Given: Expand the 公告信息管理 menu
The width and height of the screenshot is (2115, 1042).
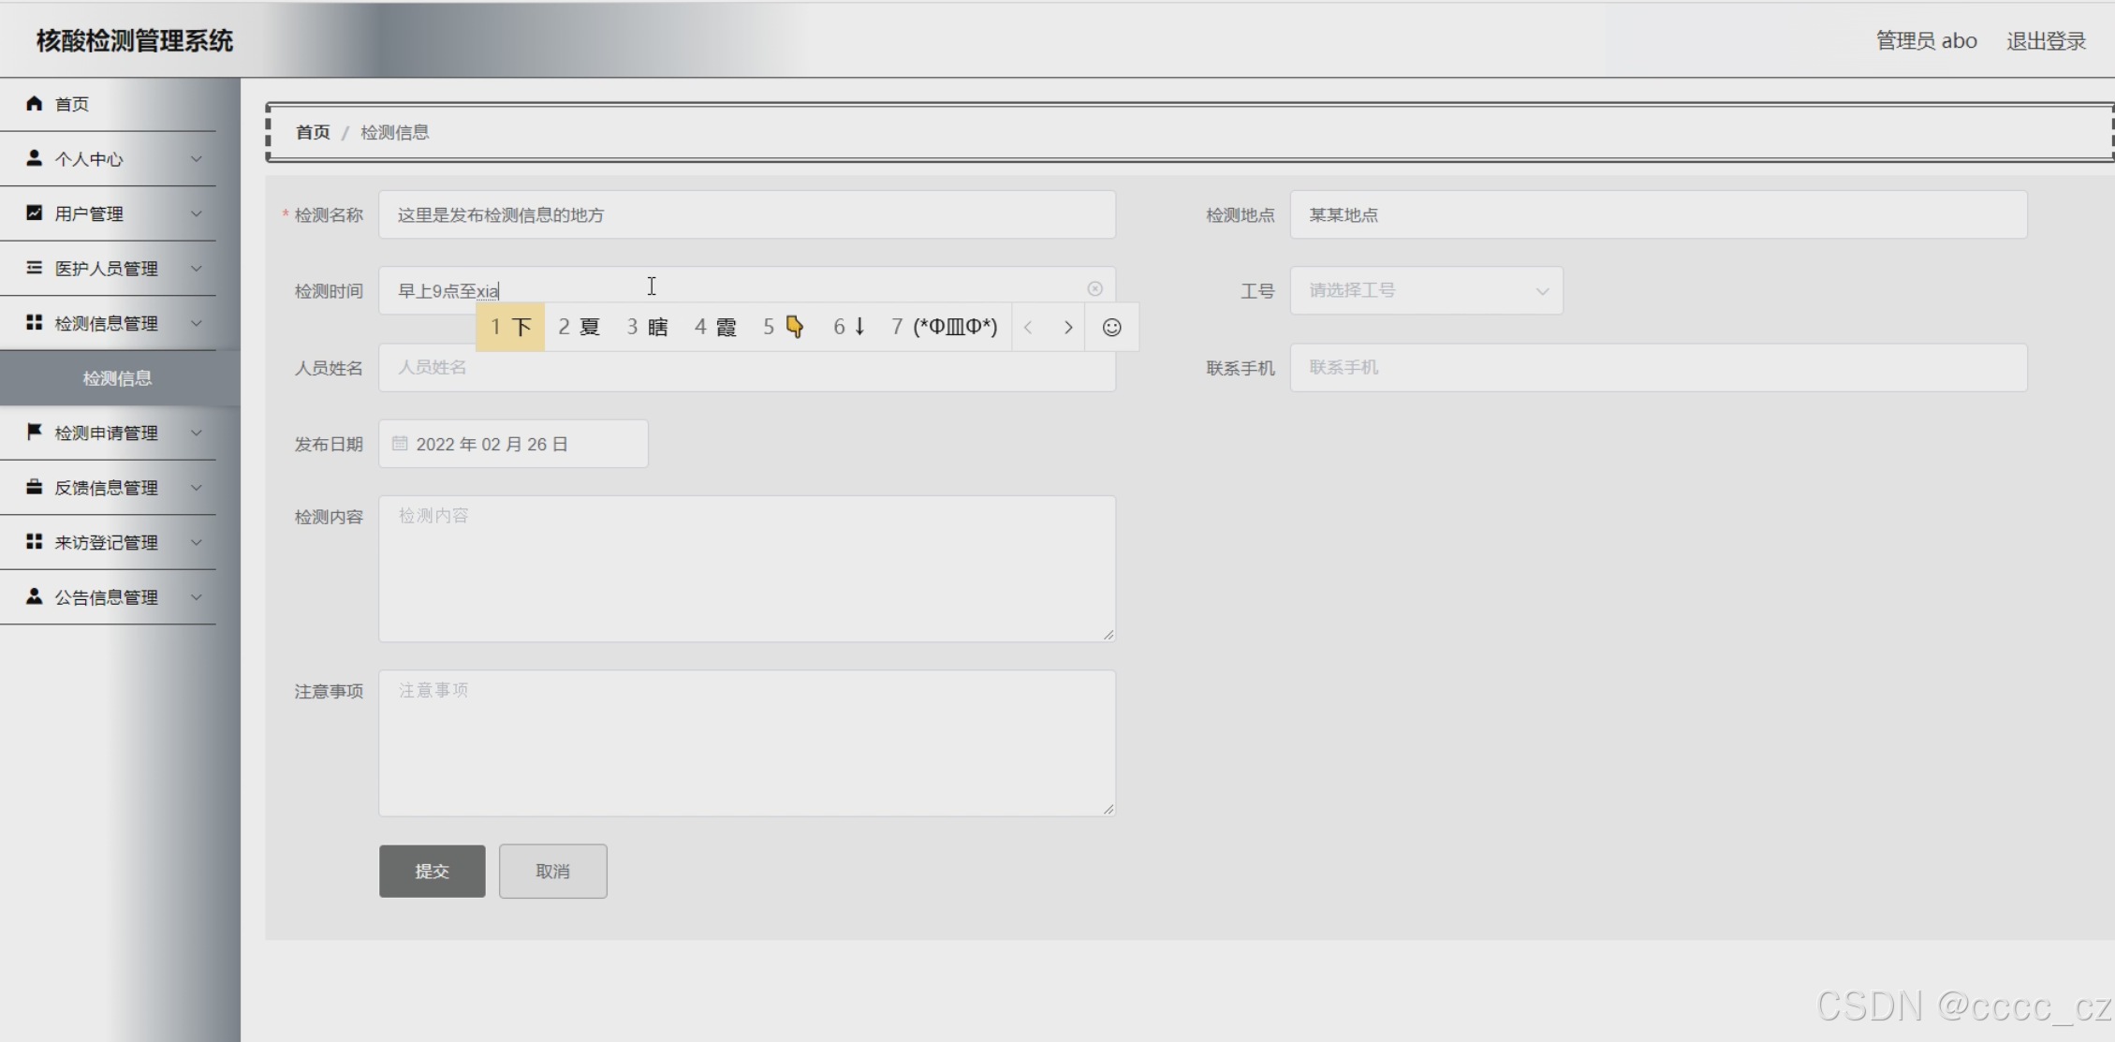Looking at the screenshot, I should [108, 597].
